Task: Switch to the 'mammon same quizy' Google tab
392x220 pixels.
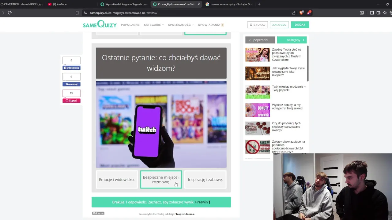Action: point(229,4)
